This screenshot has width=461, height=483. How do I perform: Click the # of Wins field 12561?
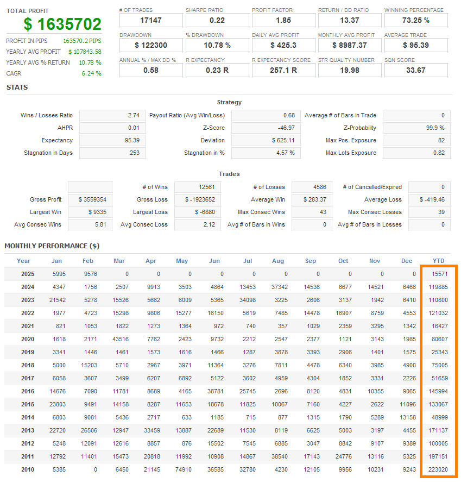[198, 187]
